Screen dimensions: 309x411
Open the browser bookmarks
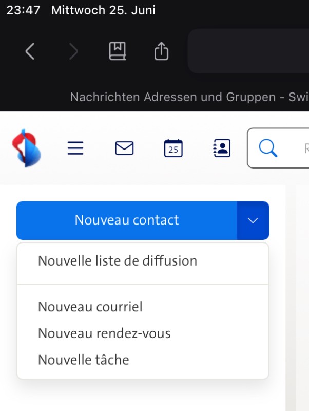pyautogui.click(x=118, y=51)
